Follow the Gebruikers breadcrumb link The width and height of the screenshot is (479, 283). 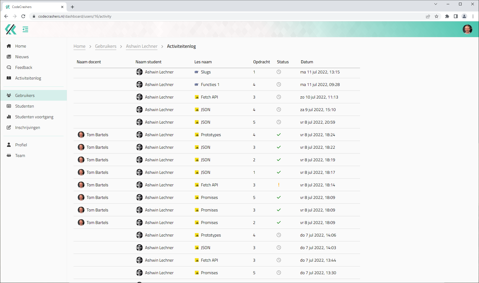click(106, 46)
